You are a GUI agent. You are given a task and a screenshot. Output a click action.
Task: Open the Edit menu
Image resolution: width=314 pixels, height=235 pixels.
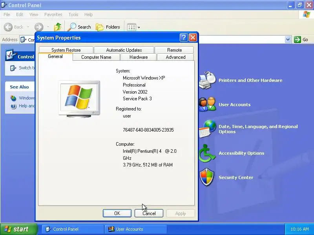point(20,14)
